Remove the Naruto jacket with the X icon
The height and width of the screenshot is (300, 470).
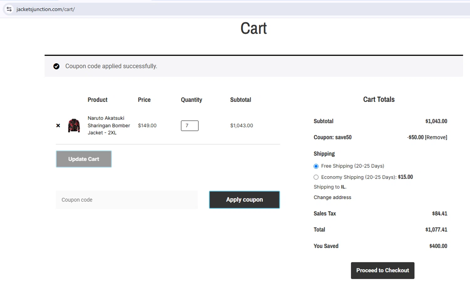point(58,125)
